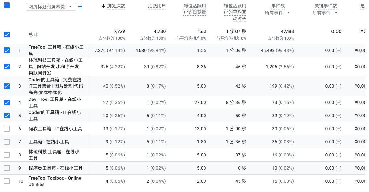Open 所有事件 dropdown under 关键事件数
The height and width of the screenshot is (192, 369).
(325, 13)
